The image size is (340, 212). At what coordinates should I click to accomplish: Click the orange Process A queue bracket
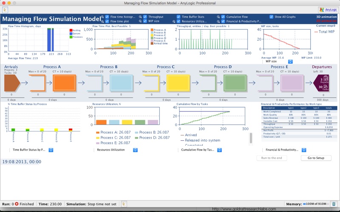[37, 83]
